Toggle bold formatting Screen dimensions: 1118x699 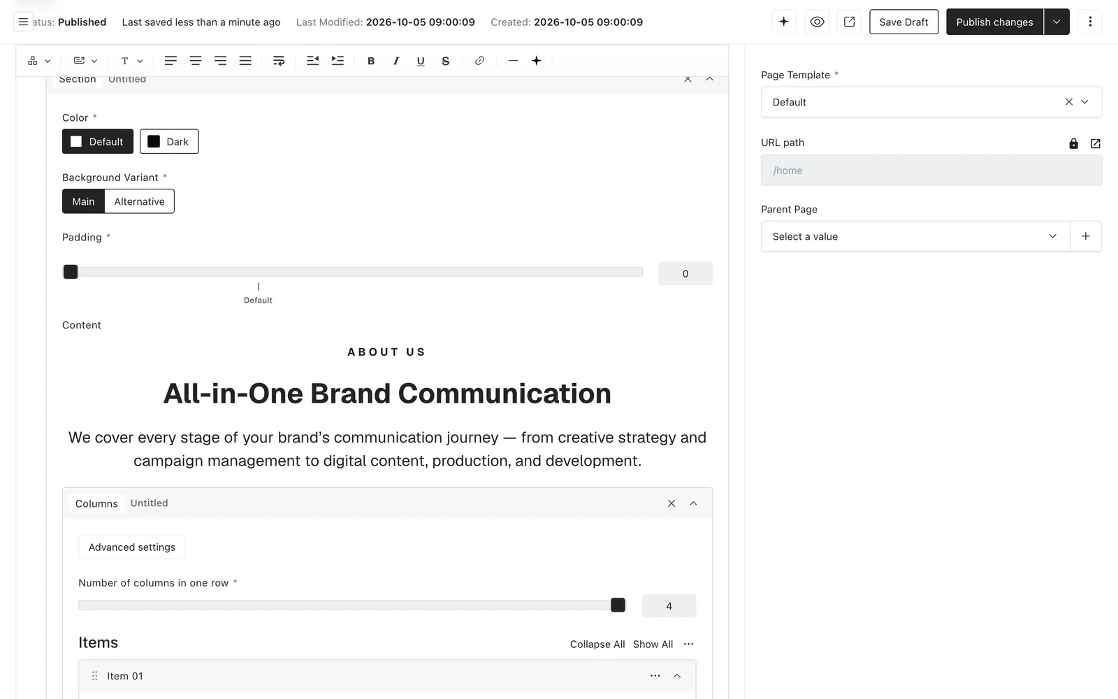tap(371, 61)
